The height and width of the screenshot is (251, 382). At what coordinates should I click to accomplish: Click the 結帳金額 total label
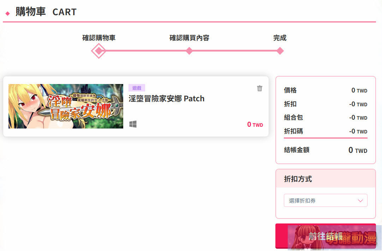click(x=297, y=150)
